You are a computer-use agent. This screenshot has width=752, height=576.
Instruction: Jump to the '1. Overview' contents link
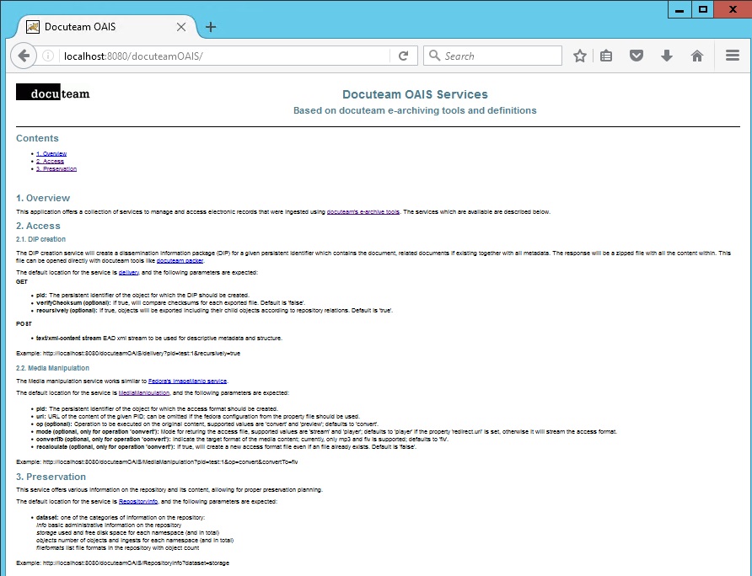pyautogui.click(x=51, y=154)
